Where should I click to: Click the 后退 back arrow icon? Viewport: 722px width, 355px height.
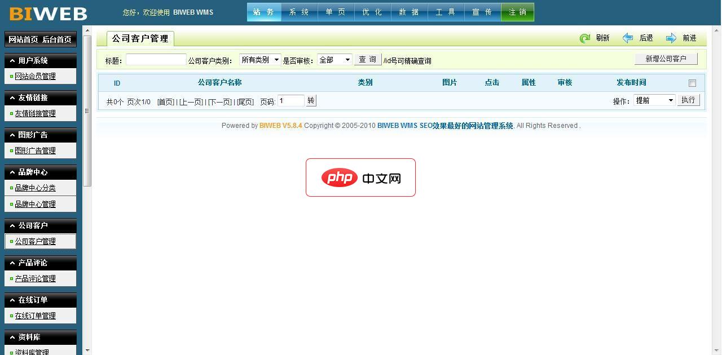[x=628, y=37]
